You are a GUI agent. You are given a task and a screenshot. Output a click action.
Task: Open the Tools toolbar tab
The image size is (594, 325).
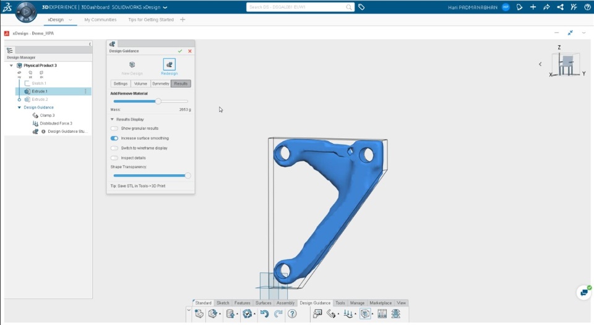click(x=340, y=303)
